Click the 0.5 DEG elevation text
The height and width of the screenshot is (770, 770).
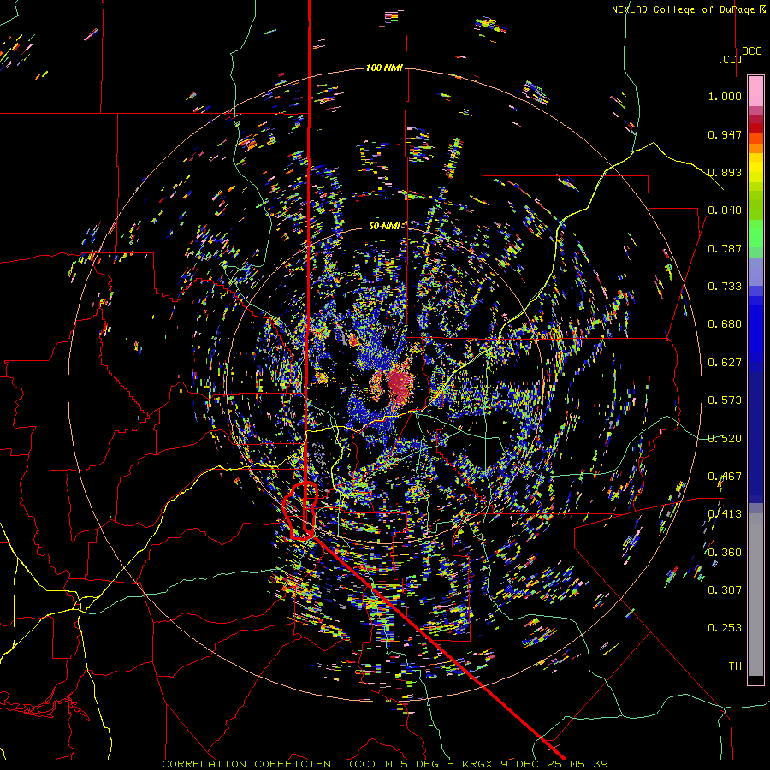click(x=412, y=764)
